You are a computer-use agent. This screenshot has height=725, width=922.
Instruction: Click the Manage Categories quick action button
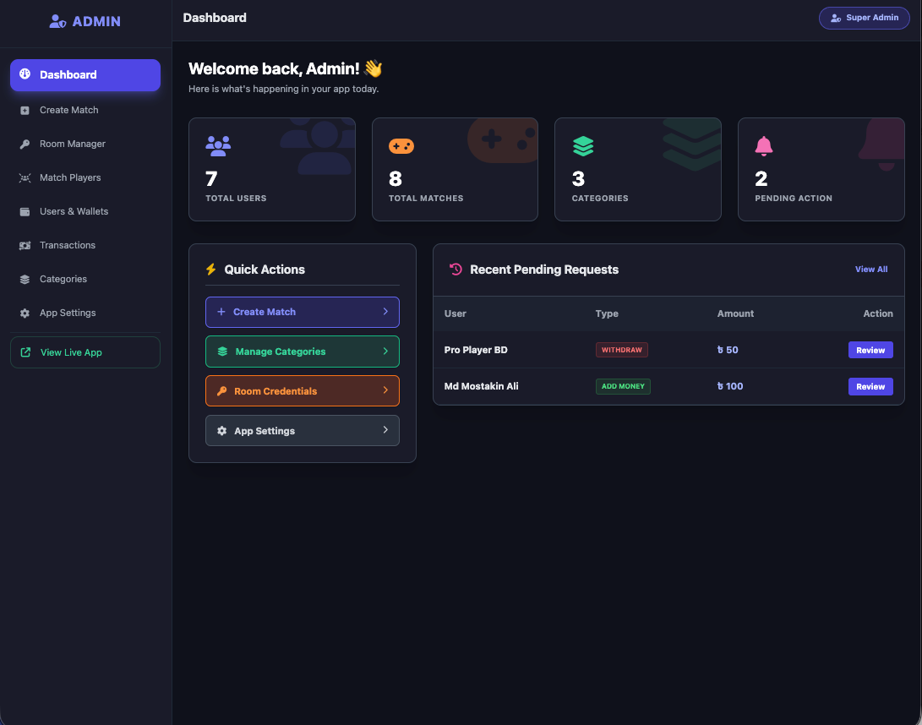coord(303,352)
